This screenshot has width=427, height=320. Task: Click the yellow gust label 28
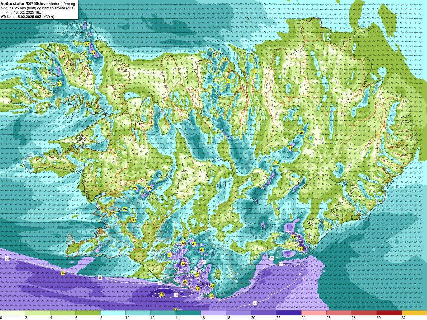[211, 296]
